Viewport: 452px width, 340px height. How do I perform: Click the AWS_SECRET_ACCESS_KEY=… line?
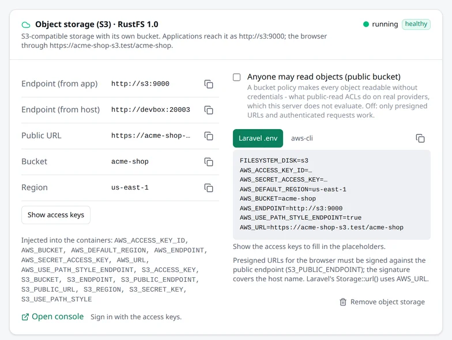[284, 180]
